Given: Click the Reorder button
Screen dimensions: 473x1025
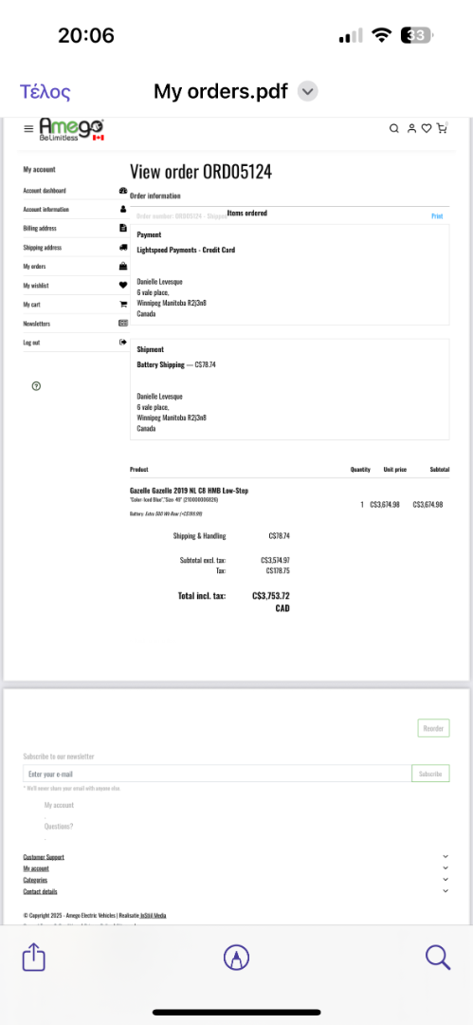Looking at the screenshot, I should (434, 728).
